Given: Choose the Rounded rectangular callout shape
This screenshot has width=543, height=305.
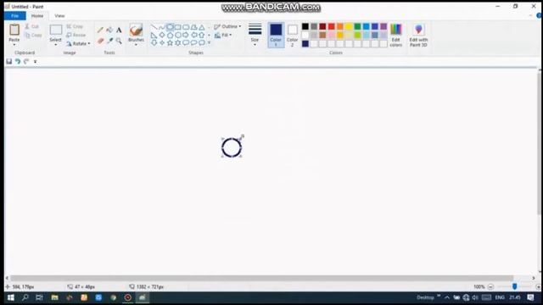Looking at the screenshot, I should click(186, 43).
